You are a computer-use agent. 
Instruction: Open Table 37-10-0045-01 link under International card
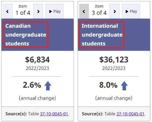pos(131,114)
